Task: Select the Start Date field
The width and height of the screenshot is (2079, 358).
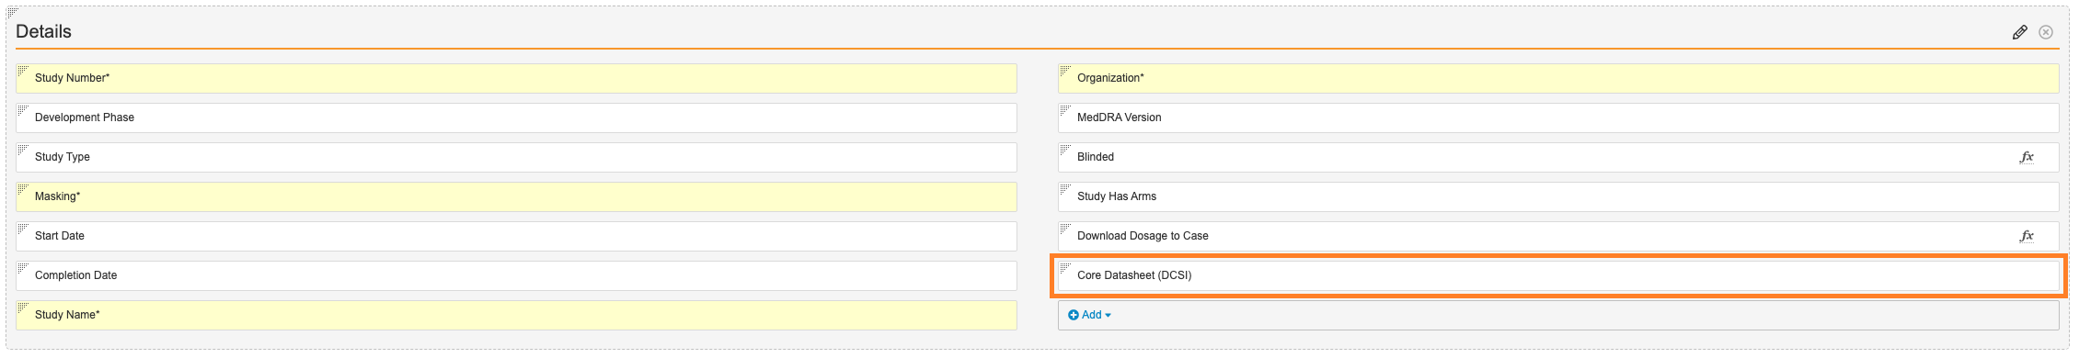Action: (516, 236)
